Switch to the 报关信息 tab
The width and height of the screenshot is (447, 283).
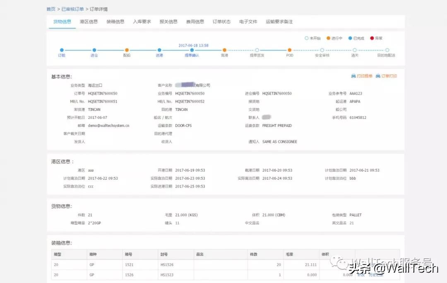click(168, 22)
